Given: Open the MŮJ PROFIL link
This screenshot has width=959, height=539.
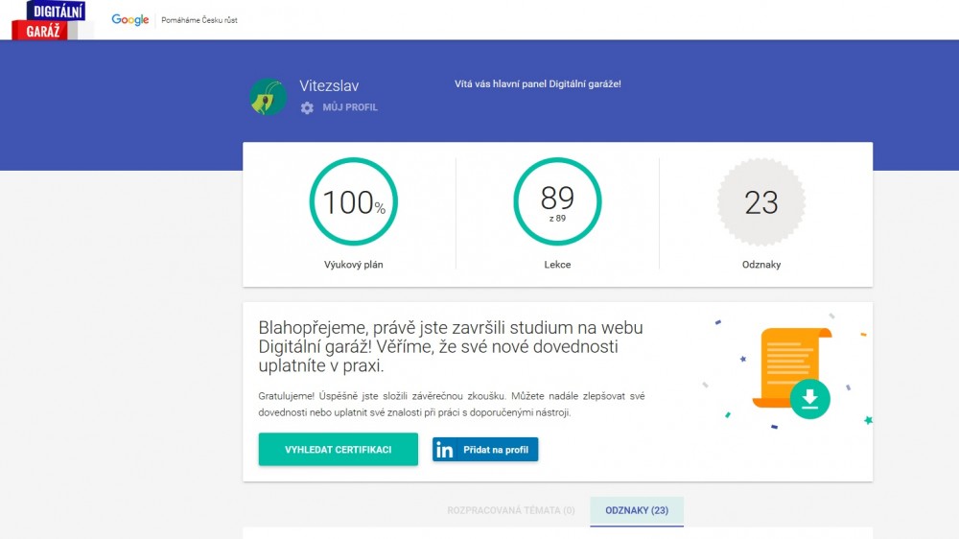Looking at the screenshot, I should pyautogui.click(x=350, y=107).
